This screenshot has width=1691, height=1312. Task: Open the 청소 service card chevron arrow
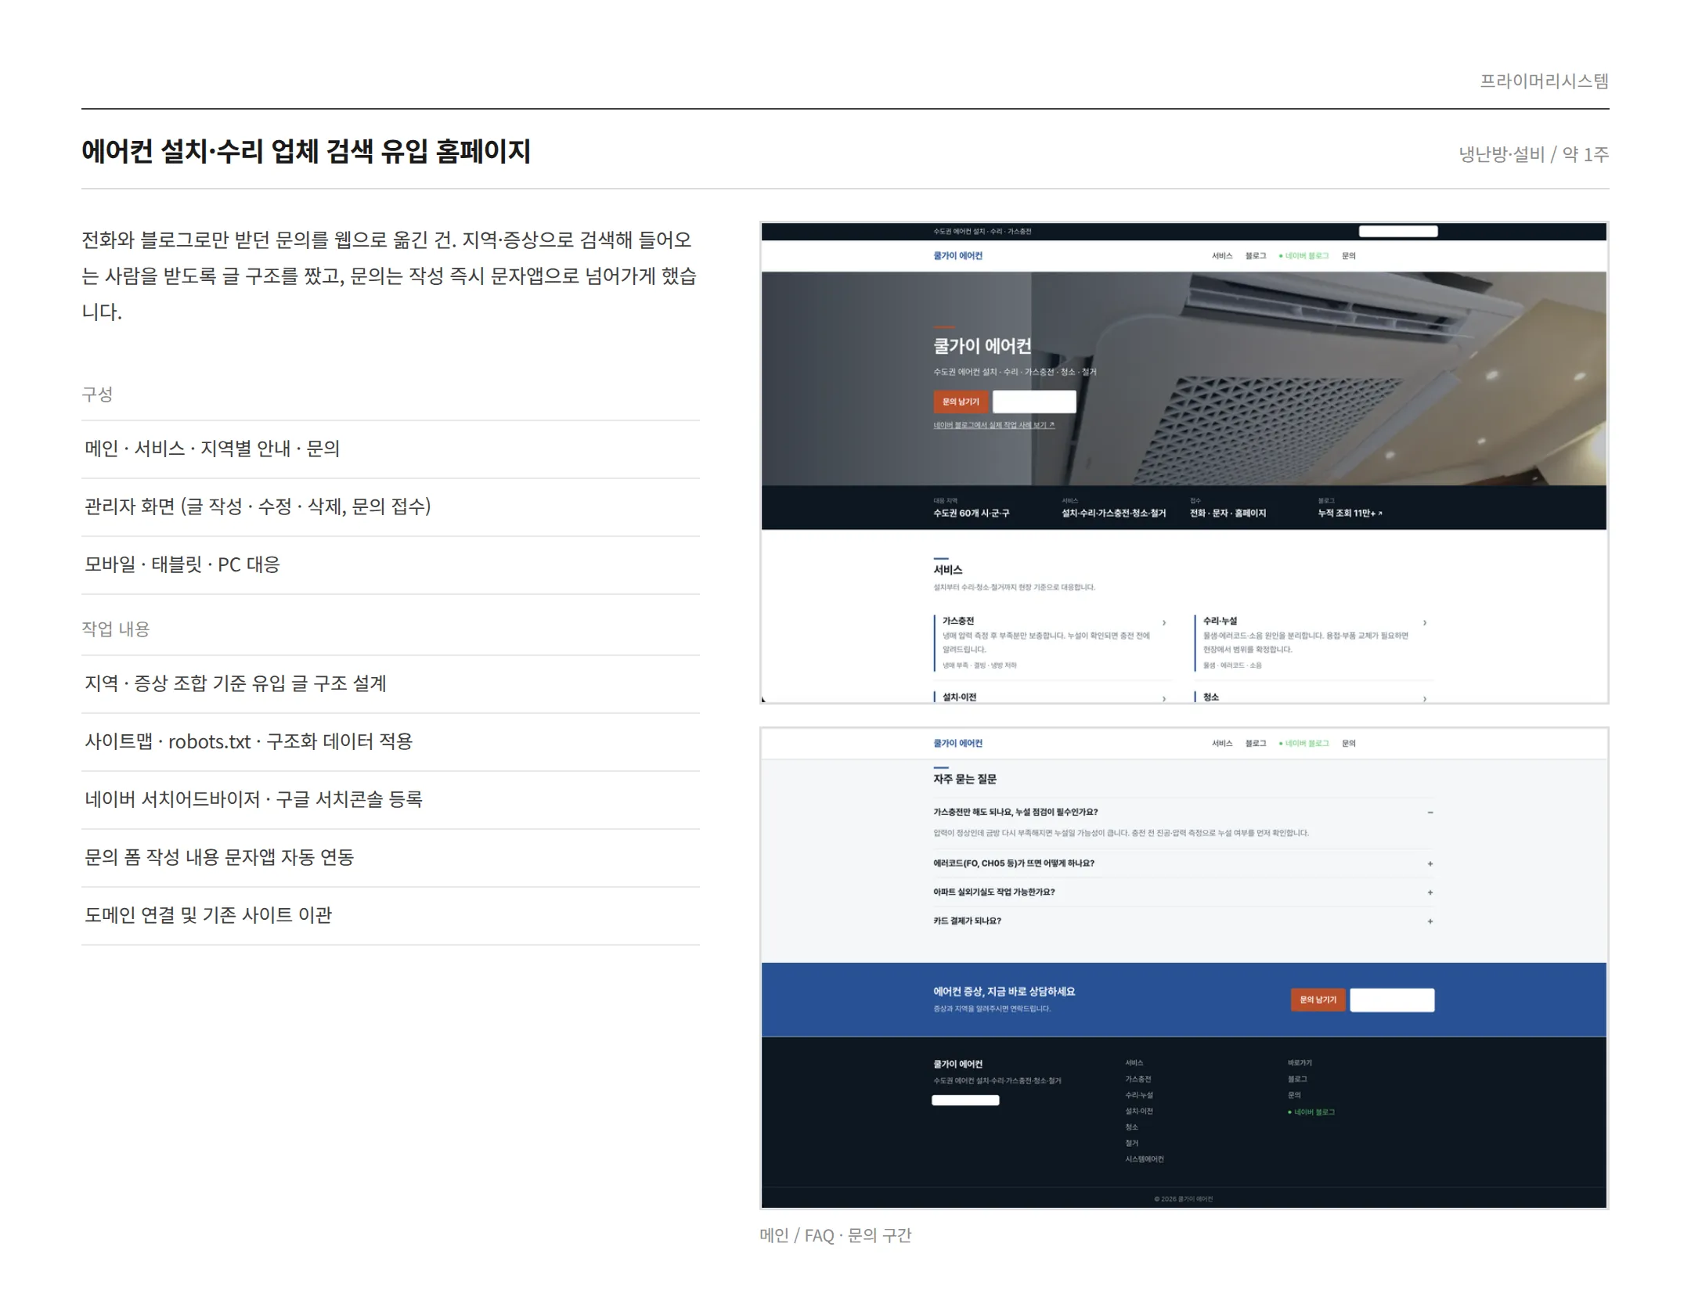[x=1424, y=698]
